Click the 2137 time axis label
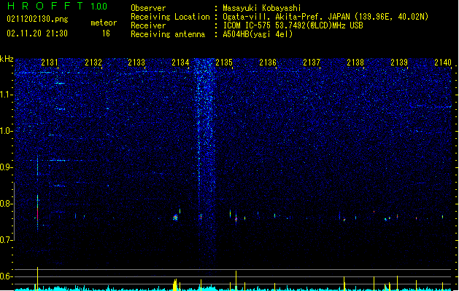The width and height of the screenshot is (459, 291). point(312,62)
